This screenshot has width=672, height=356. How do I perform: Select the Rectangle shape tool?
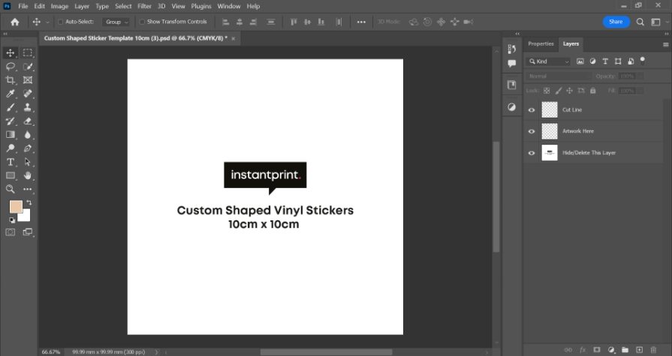pyautogui.click(x=11, y=175)
